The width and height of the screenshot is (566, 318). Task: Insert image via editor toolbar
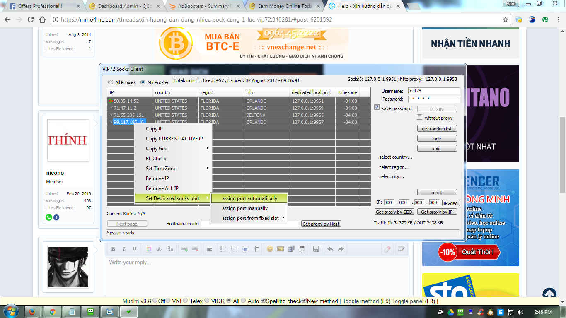pyautogui.click(x=281, y=249)
